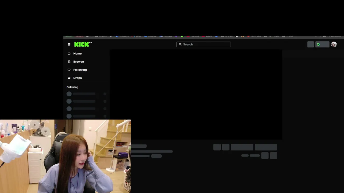This screenshot has height=193, width=344.
Task: Click the green Kick icon button in the header
Action: coord(322,44)
